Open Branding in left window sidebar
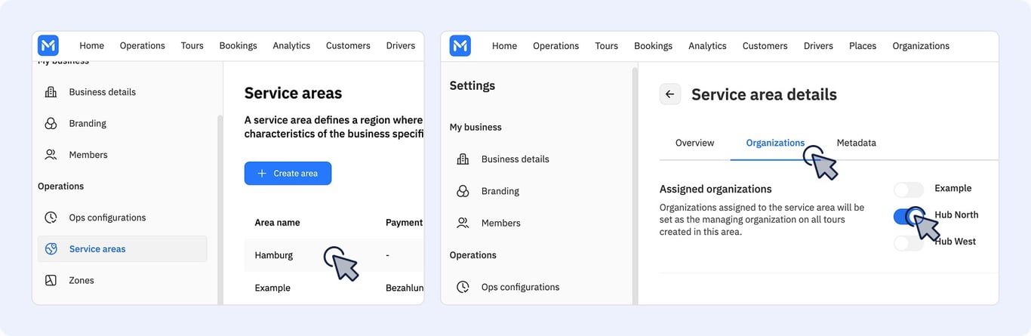Image resolution: width=1031 pixels, height=336 pixels. coord(88,123)
